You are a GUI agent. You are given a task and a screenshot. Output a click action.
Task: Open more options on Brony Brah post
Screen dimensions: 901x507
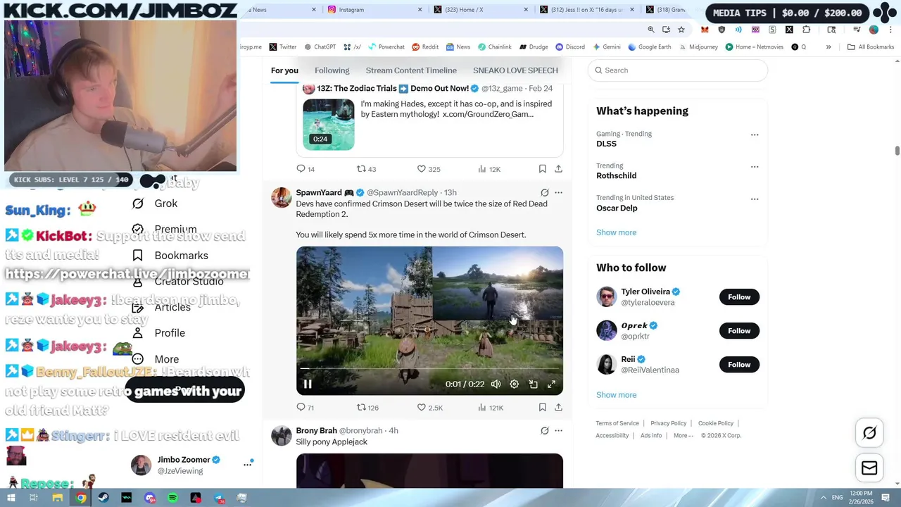[558, 430]
